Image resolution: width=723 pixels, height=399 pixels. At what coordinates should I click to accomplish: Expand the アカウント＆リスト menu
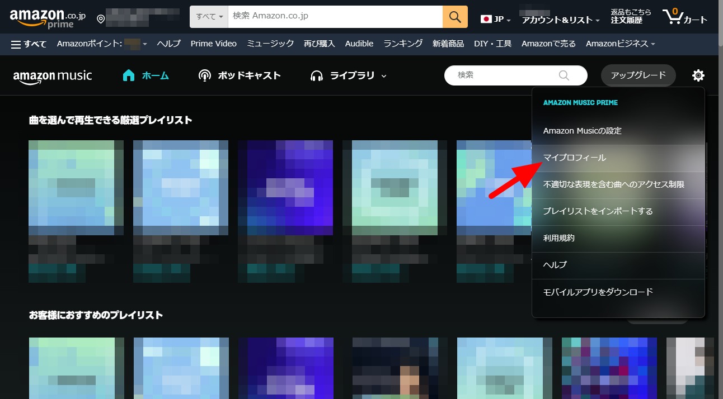click(560, 20)
